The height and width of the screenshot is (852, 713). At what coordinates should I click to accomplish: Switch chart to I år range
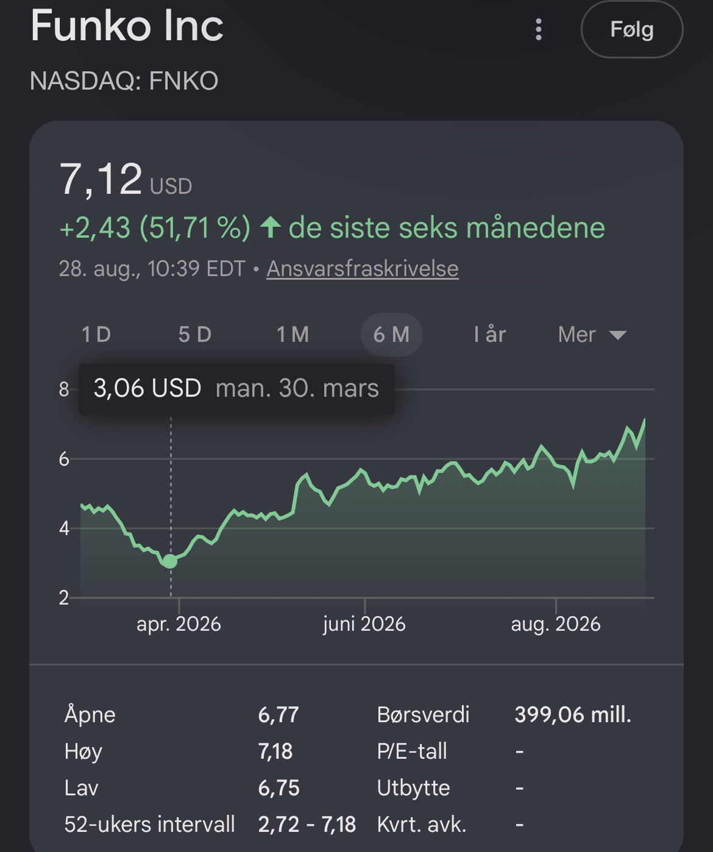coord(490,335)
